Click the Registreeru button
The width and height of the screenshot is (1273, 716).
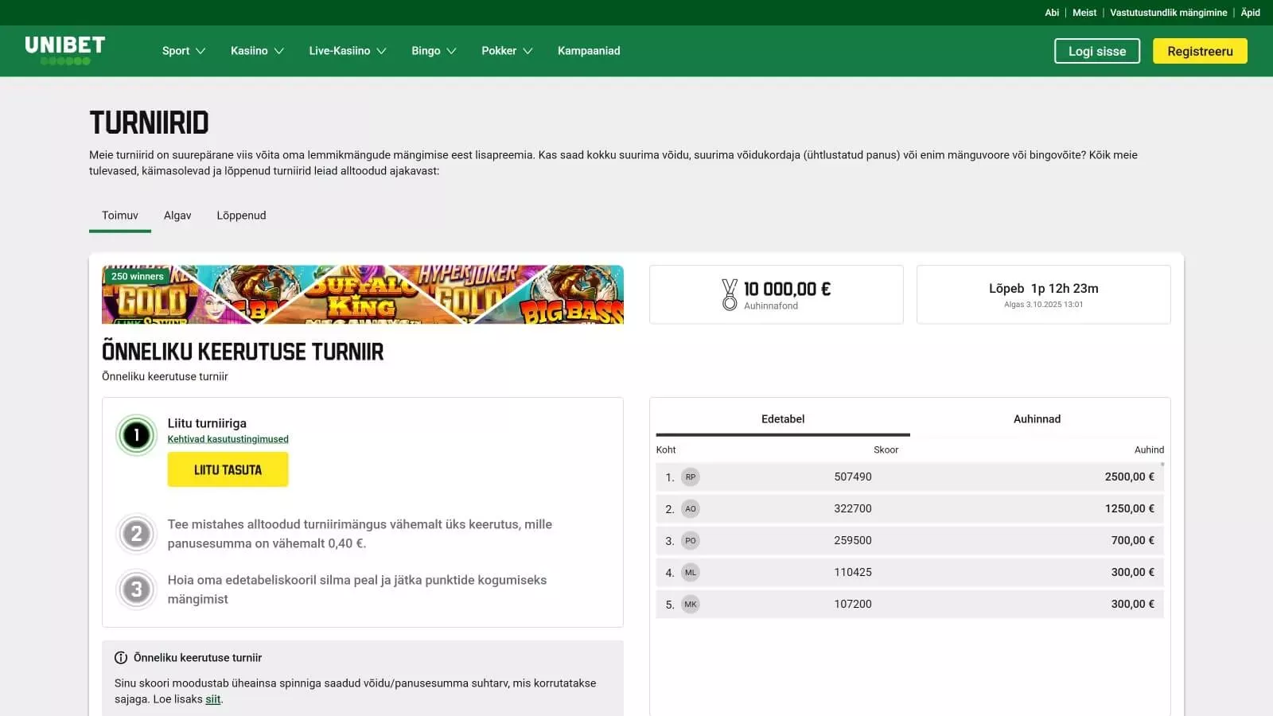pos(1200,50)
